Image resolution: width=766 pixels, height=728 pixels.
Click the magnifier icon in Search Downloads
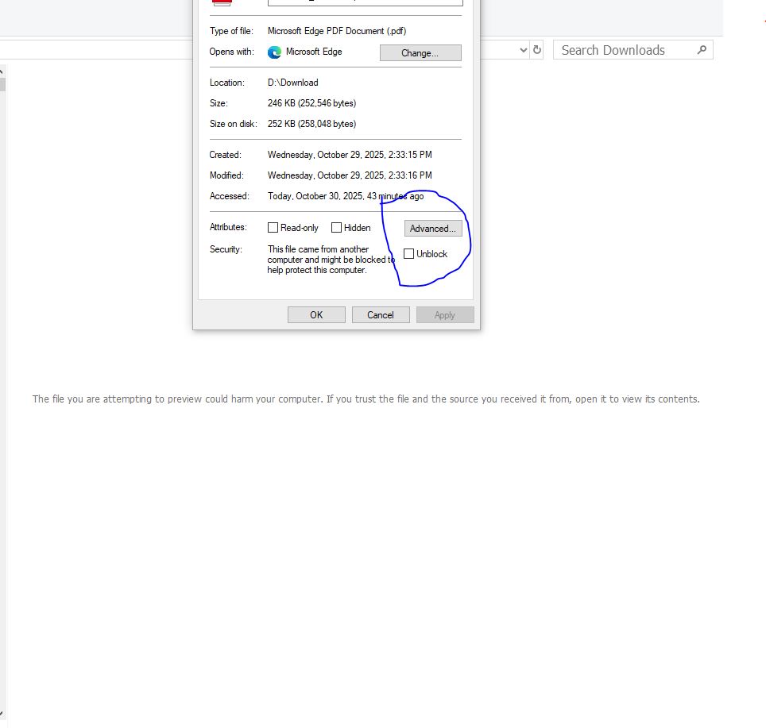click(702, 50)
